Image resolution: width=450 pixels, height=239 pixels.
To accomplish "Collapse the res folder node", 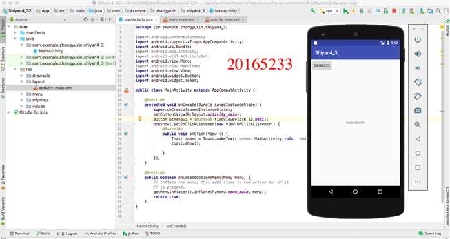I will tap(15, 70).
